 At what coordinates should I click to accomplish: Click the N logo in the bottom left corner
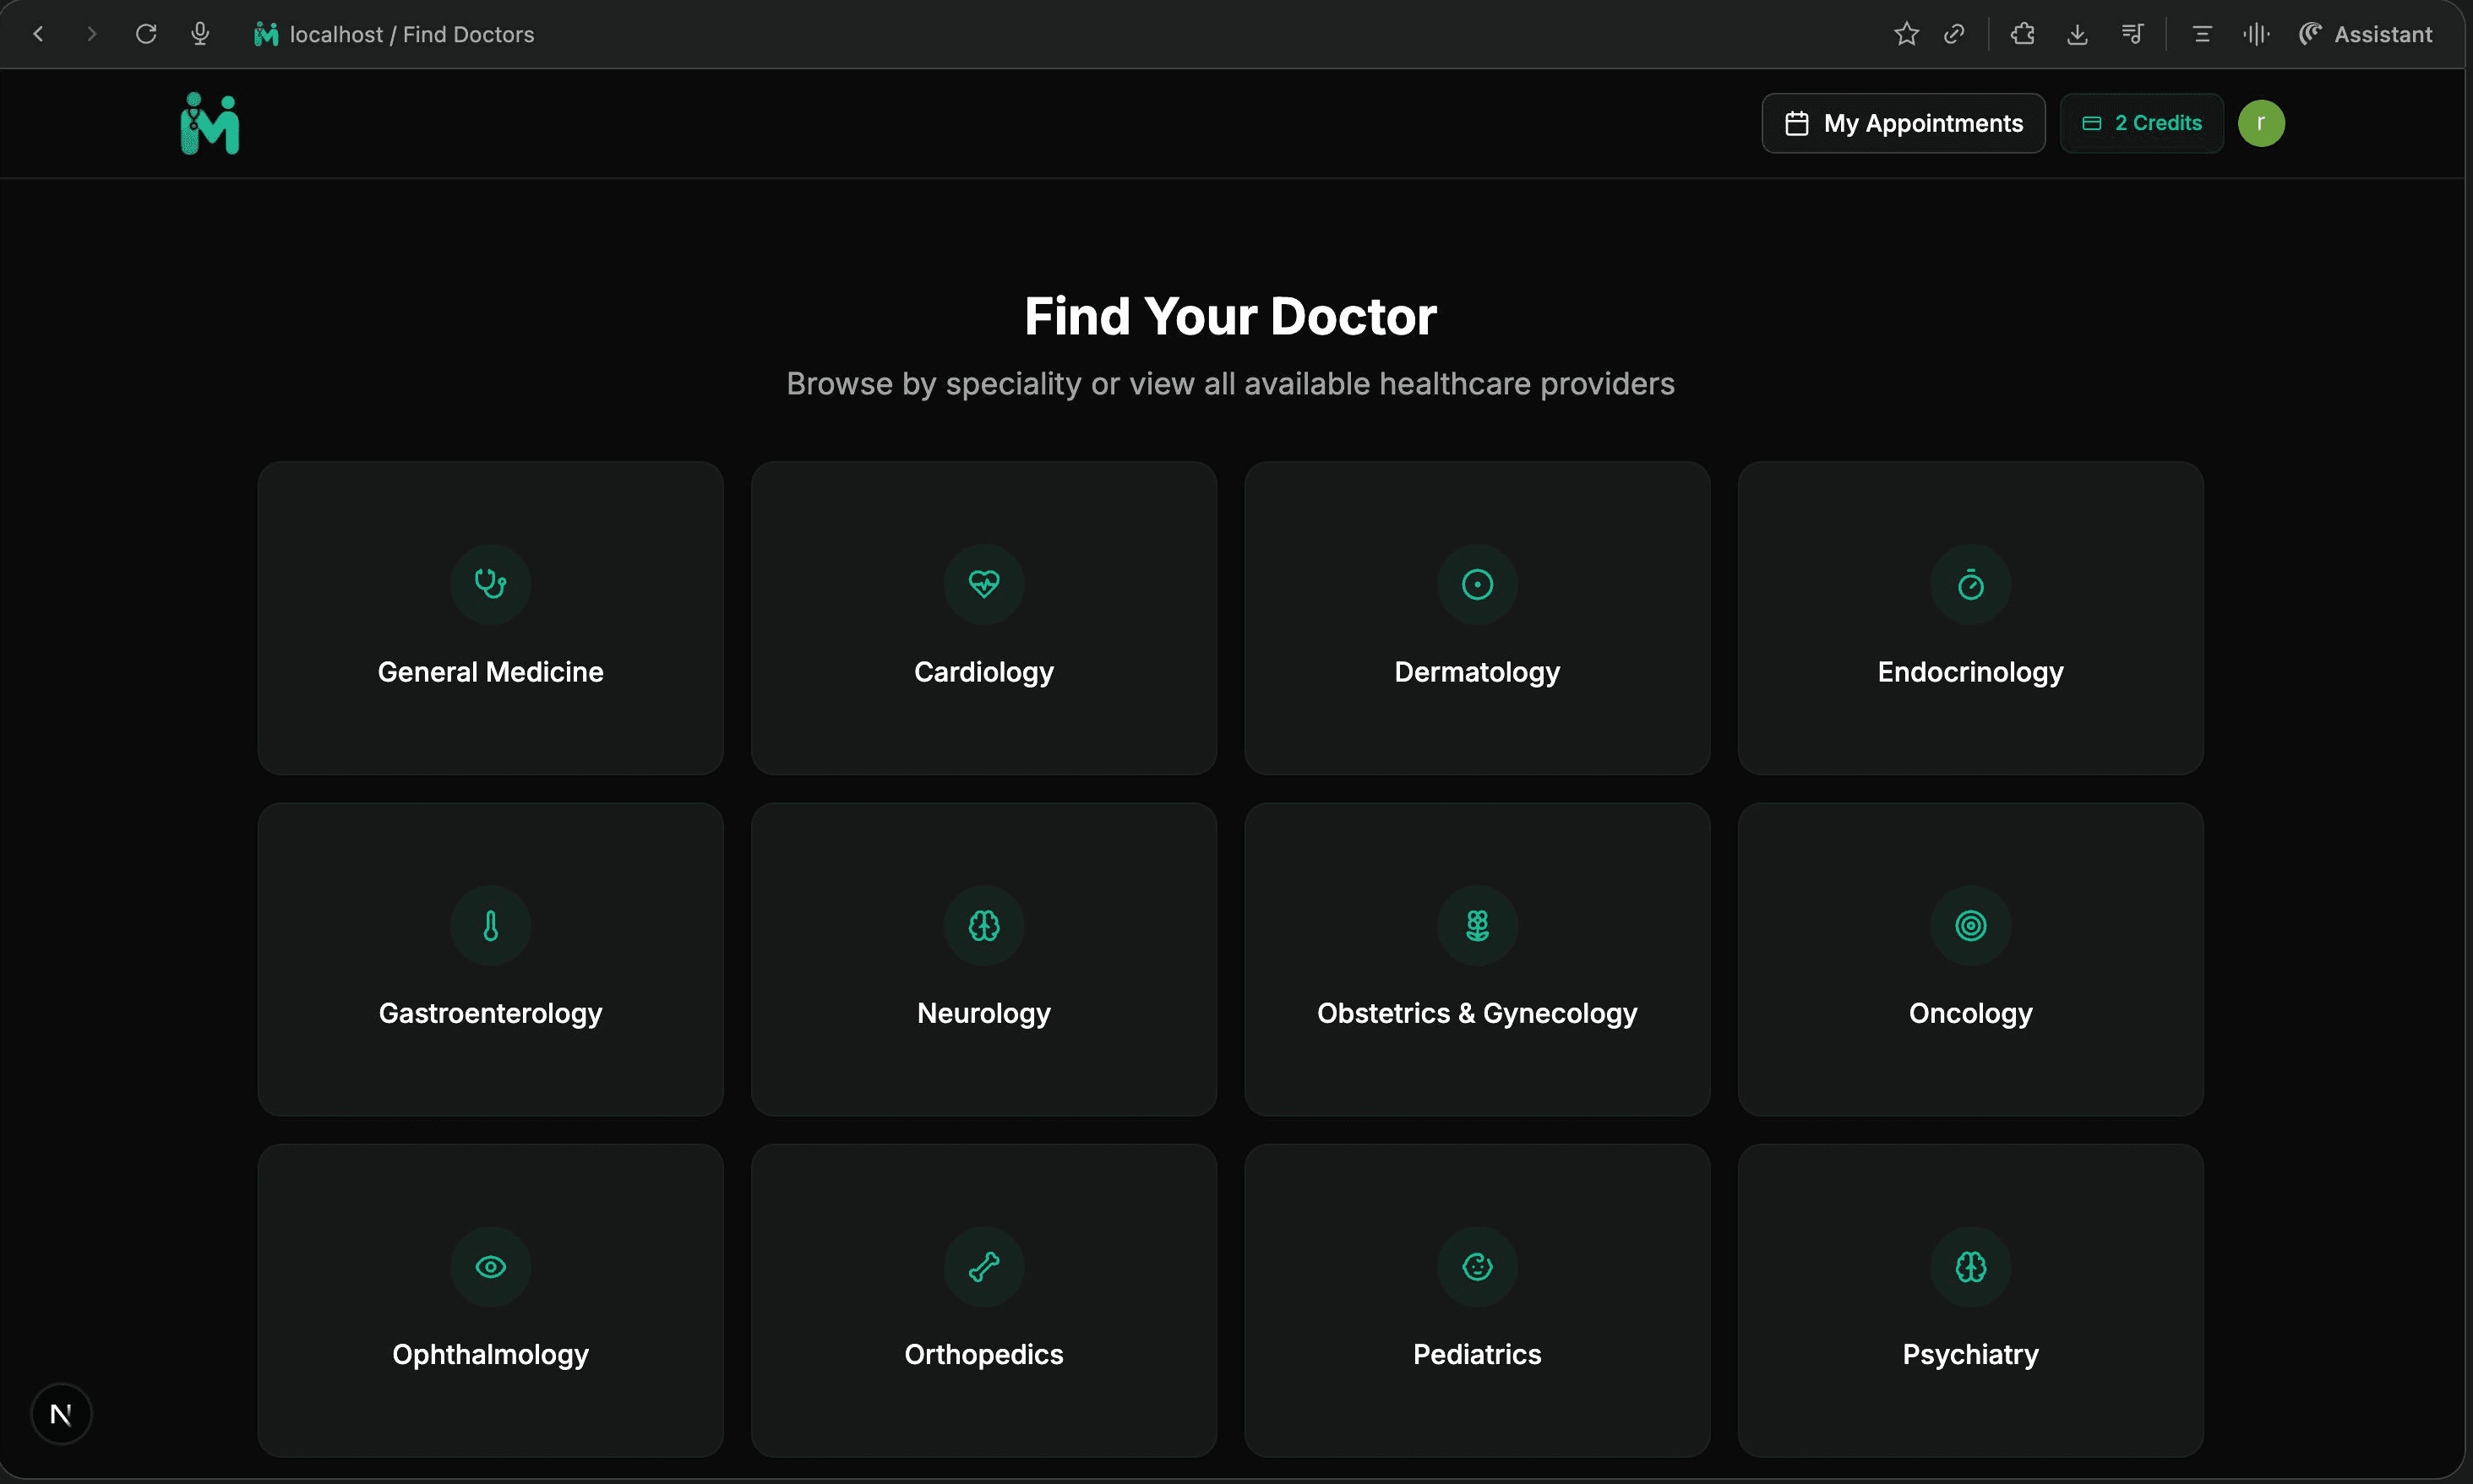61,1413
